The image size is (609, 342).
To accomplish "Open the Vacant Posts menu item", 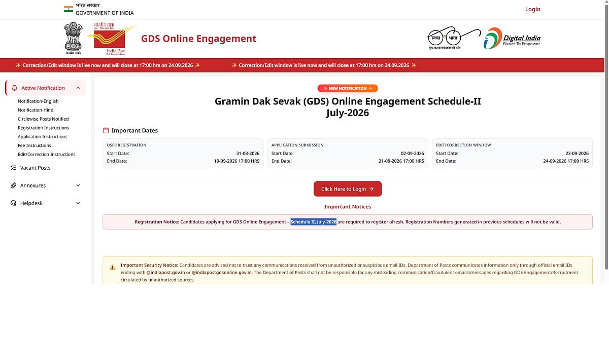I will [x=46, y=168].
